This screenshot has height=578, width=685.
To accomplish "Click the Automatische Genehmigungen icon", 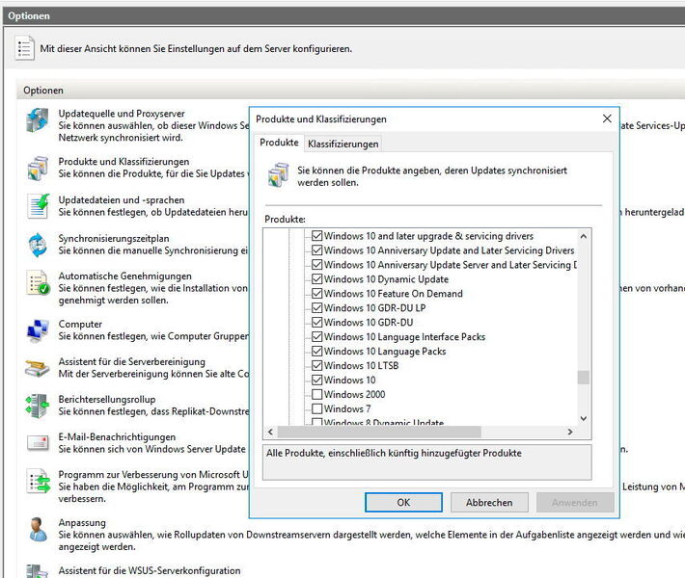I will click(x=39, y=282).
